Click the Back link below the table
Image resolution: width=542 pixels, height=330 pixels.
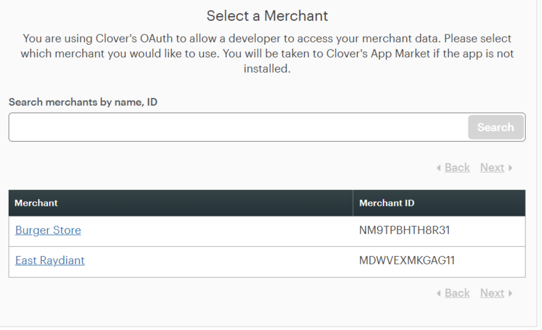tap(457, 293)
